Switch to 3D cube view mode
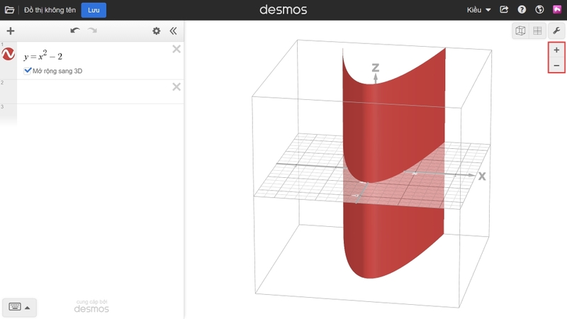Viewport: 567px width, 319px height. click(520, 30)
